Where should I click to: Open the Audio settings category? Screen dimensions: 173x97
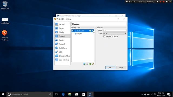click(x=62, y=40)
